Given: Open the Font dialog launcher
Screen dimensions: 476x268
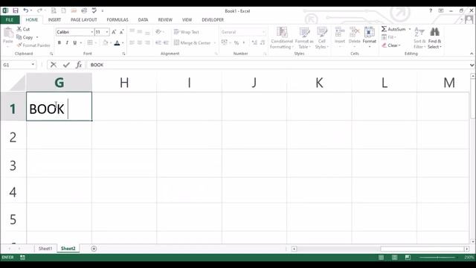Looking at the screenshot, I should click(123, 54).
